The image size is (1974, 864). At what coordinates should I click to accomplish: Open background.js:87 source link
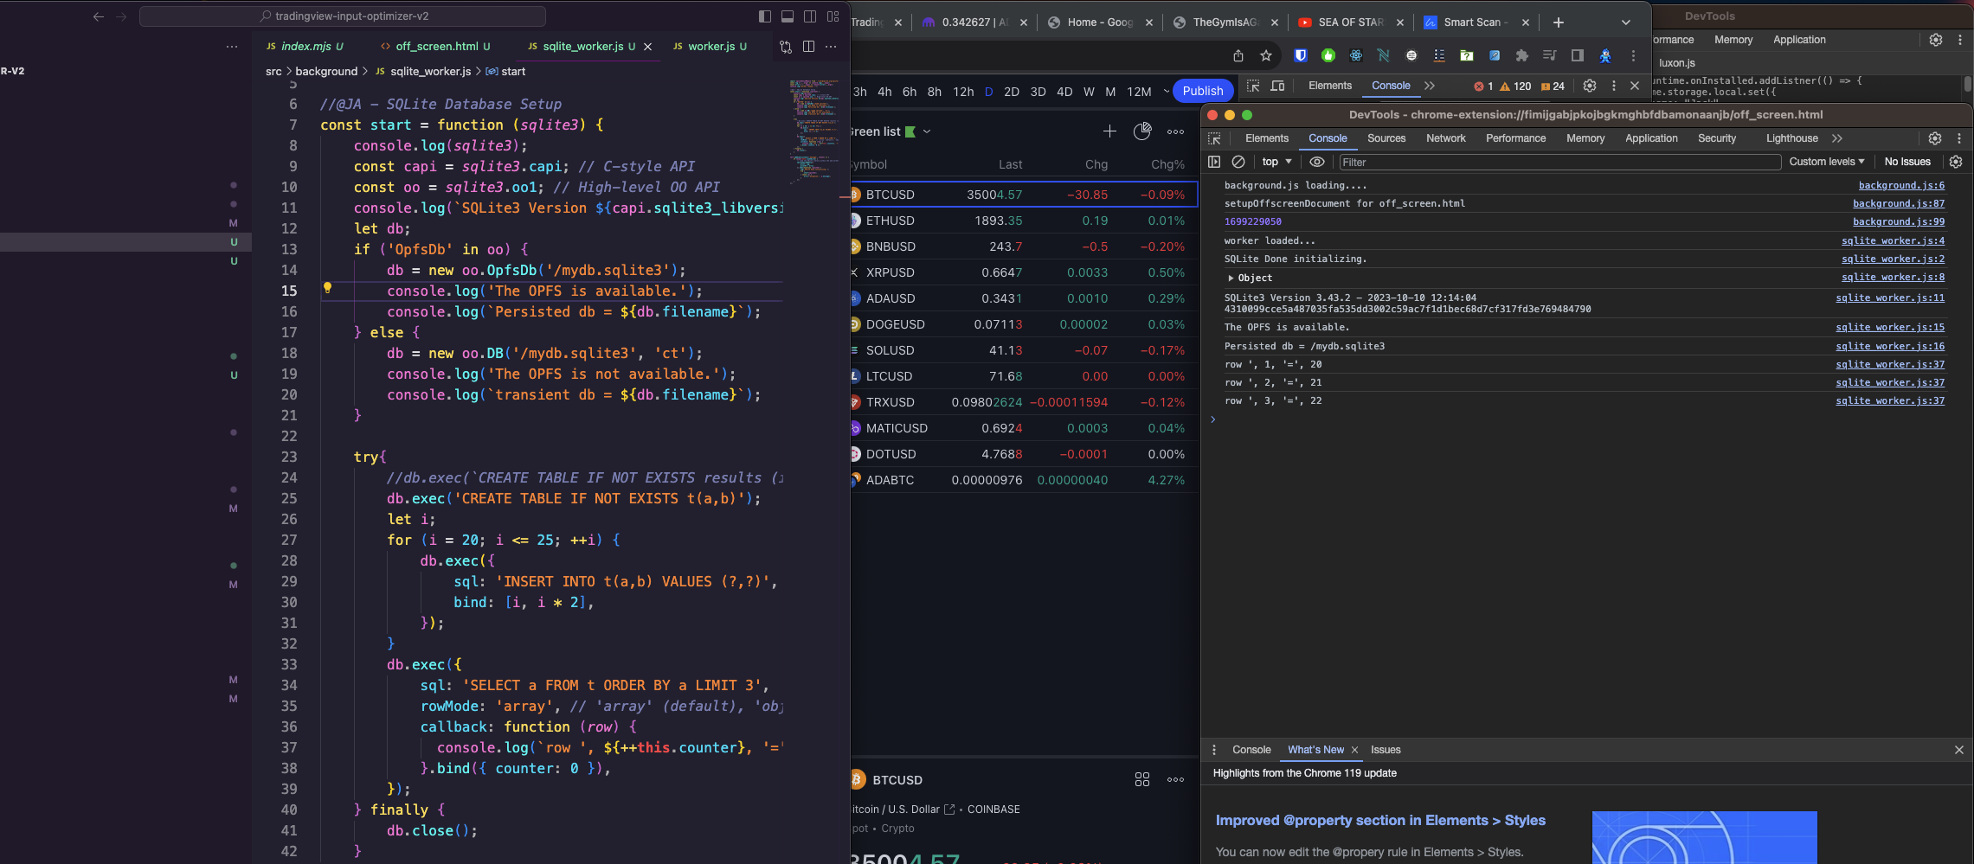(1899, 203)
